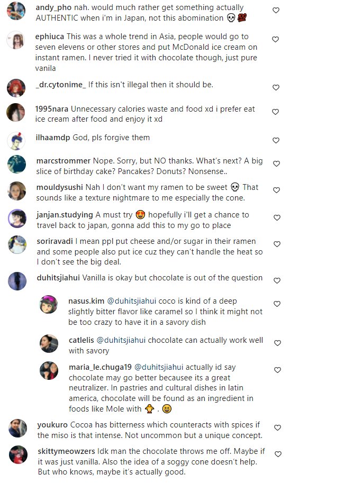
Task: Tap the heart on _dr.cytonime_'s comment
Action: coord(276,87)
